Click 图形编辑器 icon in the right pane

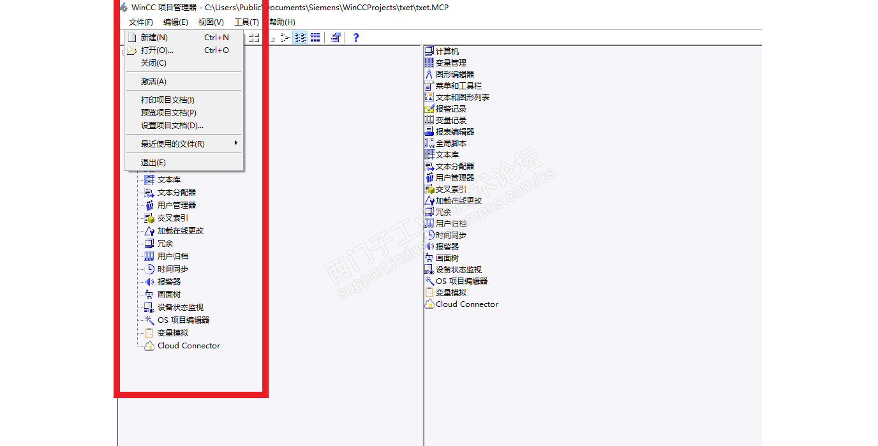click(x=429, y=74)
